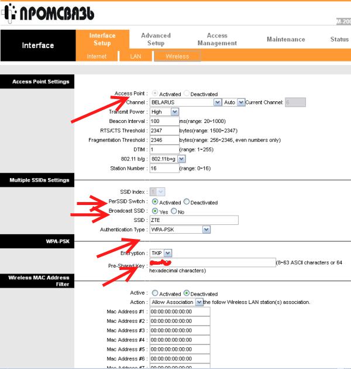Select No for Broadcast SSID
This screenshot has width=351, height=369.
pos(174,211)
